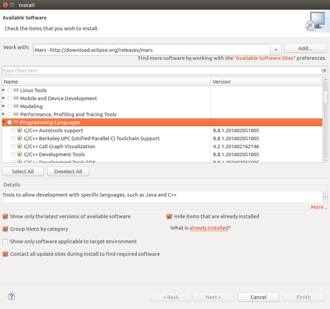Click the C/C++ Berkeley UPC feature icon
The height and width of the screenshot is (309, 330).
click(20, 138)
